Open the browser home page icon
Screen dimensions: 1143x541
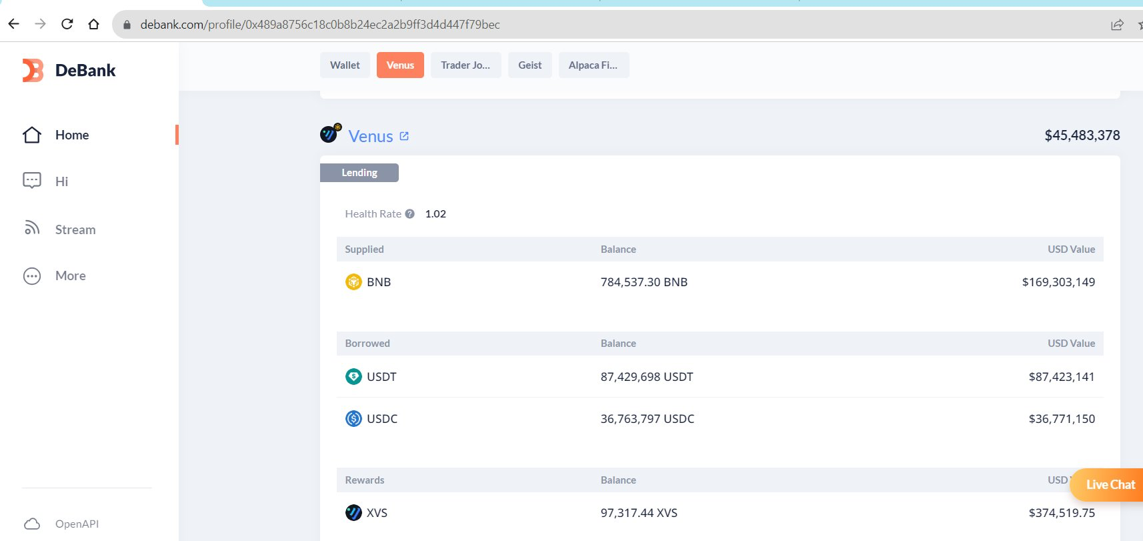click(93, 24)
